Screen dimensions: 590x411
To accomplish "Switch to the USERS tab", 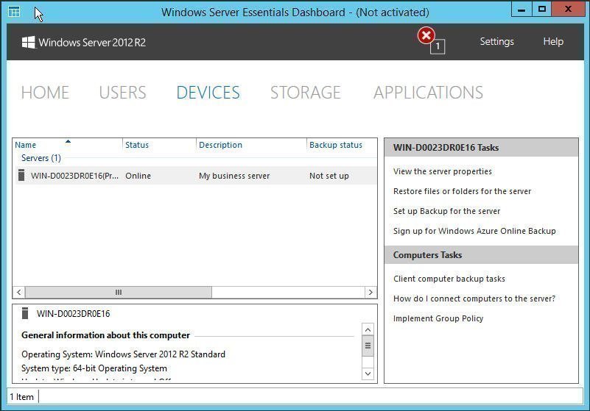I will (122, 93).
